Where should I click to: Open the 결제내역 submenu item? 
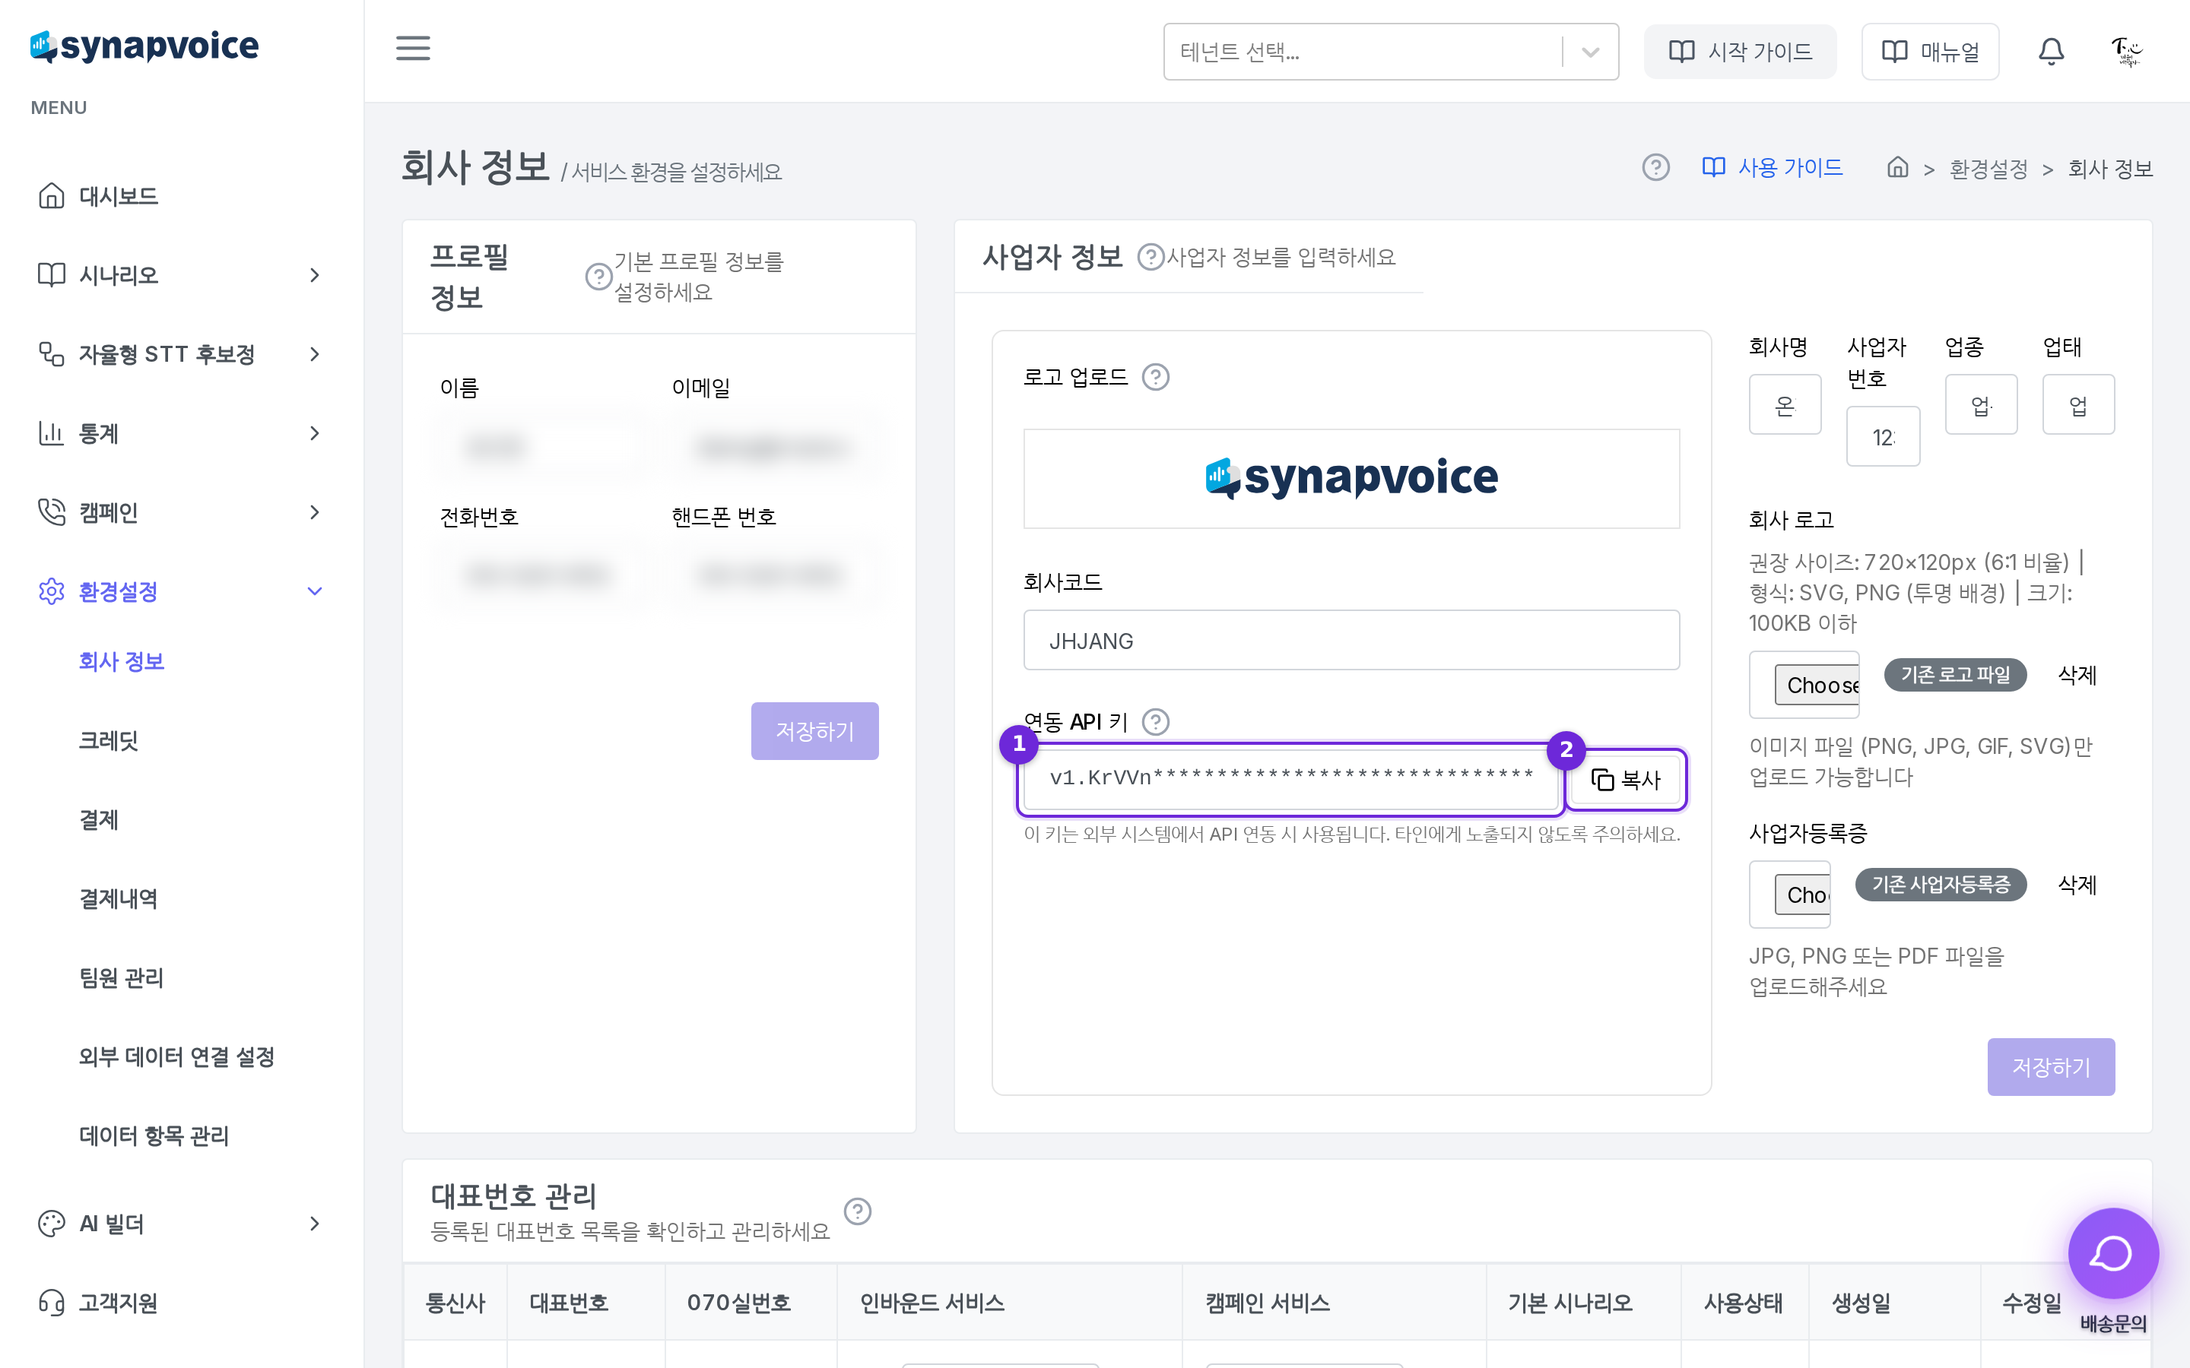click(x=119, y=898)
